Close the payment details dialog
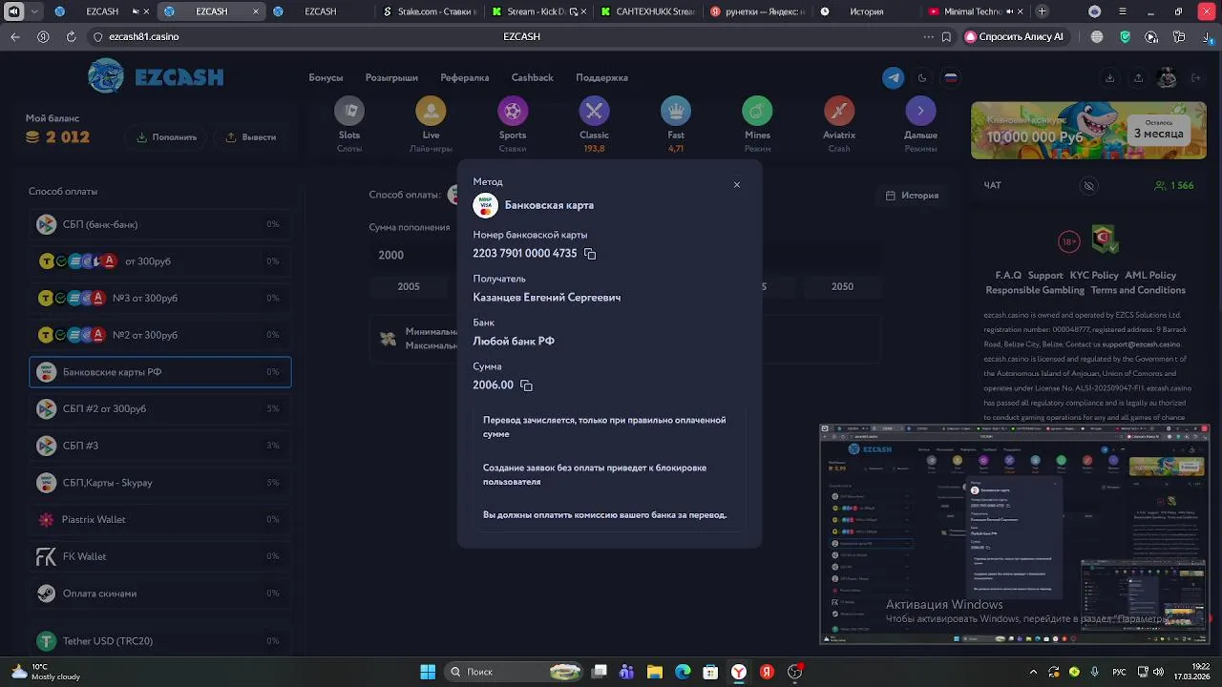 coord(736,185)
